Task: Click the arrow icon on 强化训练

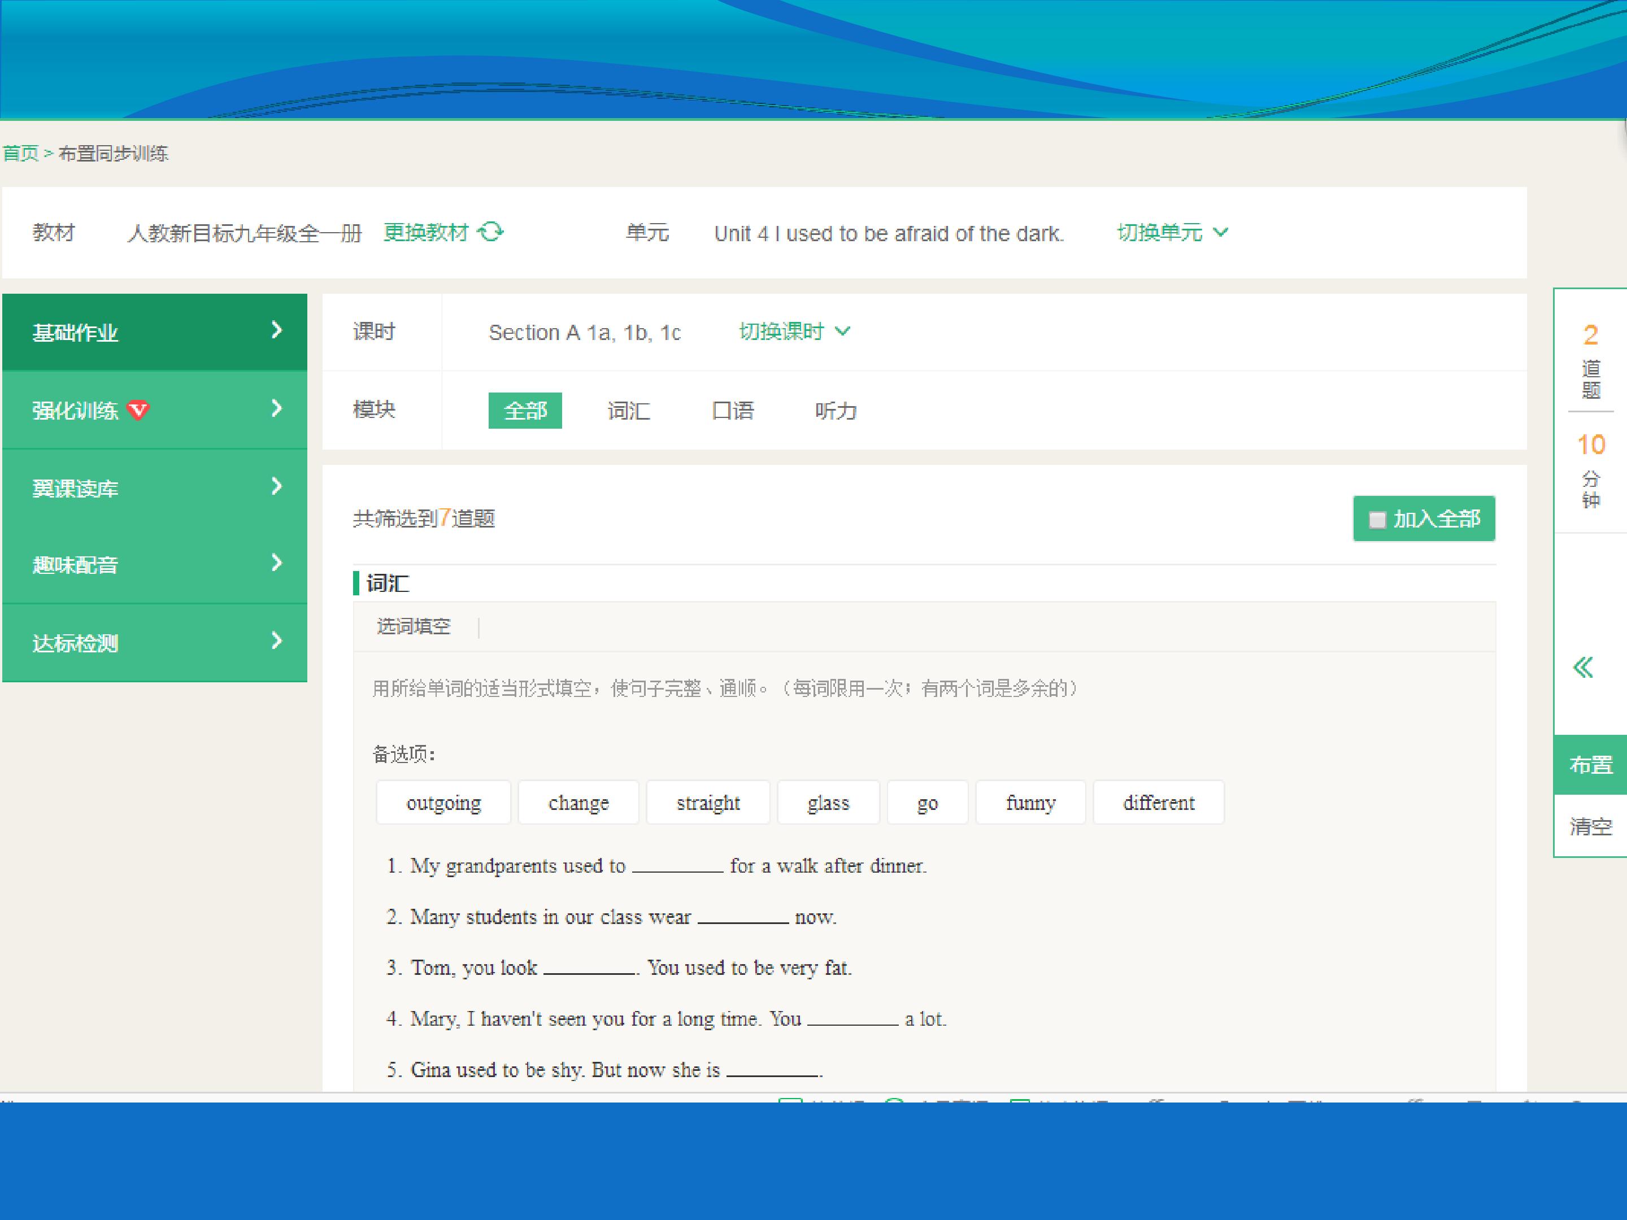Action: [277, 408]
